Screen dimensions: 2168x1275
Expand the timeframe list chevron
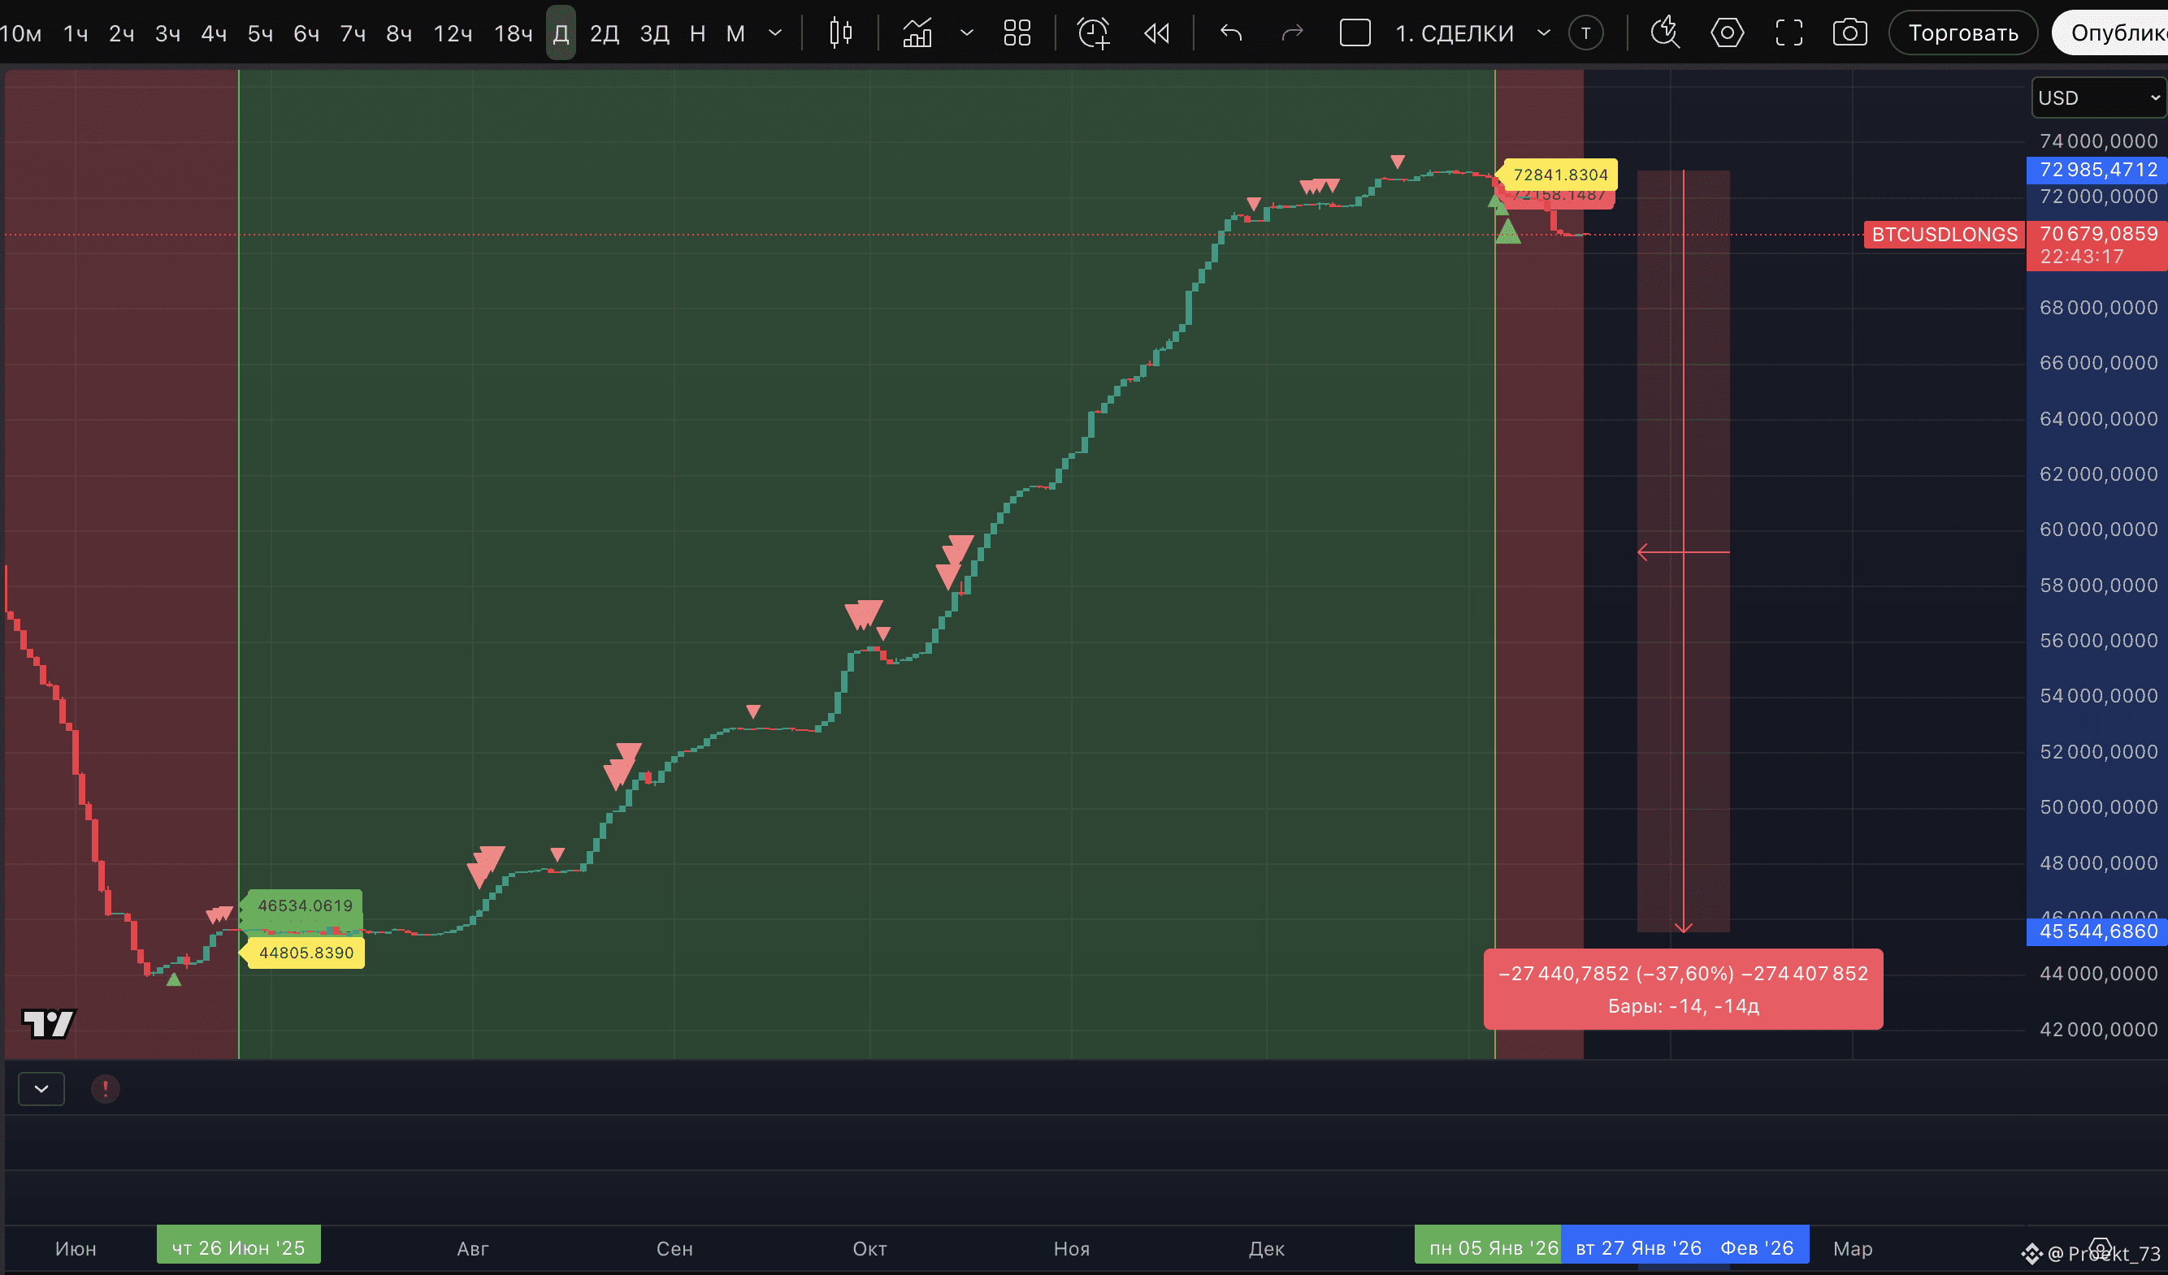(x=775, y=33)
